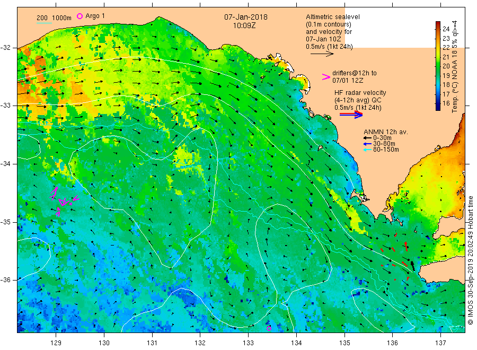Screen dimensions: 477x350
Task: Click the date text 07-Jan-2018
Action: [246, 17]
